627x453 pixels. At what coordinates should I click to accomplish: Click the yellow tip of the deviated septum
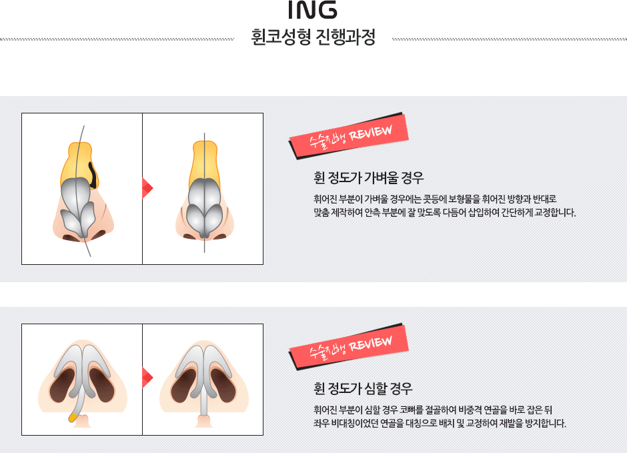pos(73,417)
